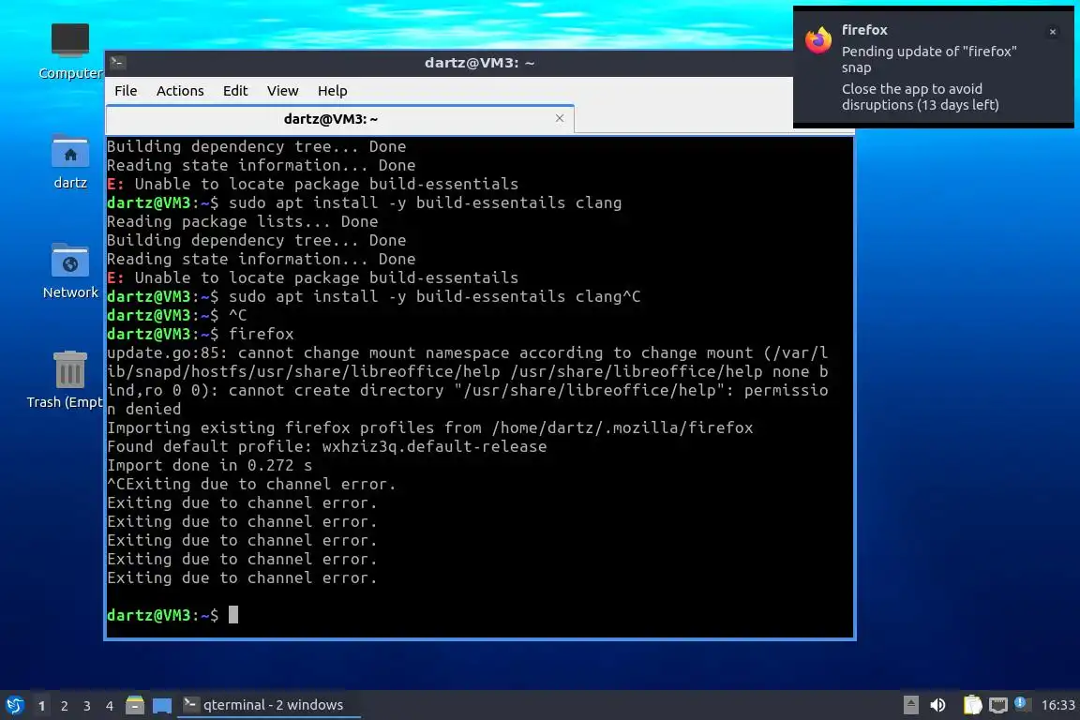The height and width of the screenshot is (720, 1080).
Task: Click the Firefox logo in the notification
Action: coord(818,40)
